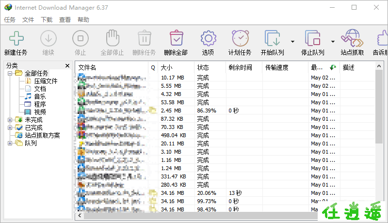
Task: Expand the 队列 tree node
Action: [10, 143]
